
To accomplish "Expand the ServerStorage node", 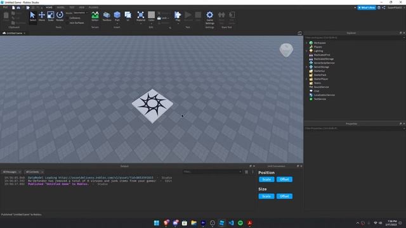I will (306, 67).
